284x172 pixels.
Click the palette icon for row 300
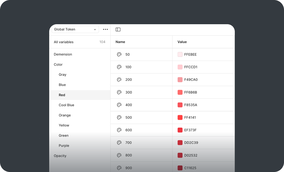[119, 92]
